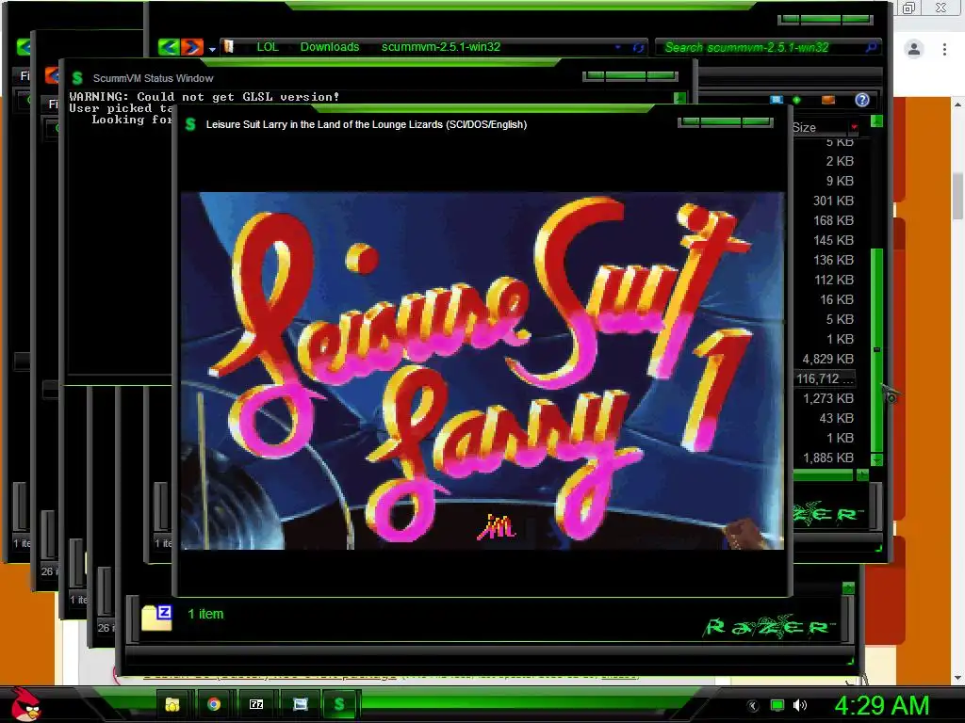965x723 pixels.
Task: Click the green vertical scrollbar thumb in file list
Action: click(877, 350)
